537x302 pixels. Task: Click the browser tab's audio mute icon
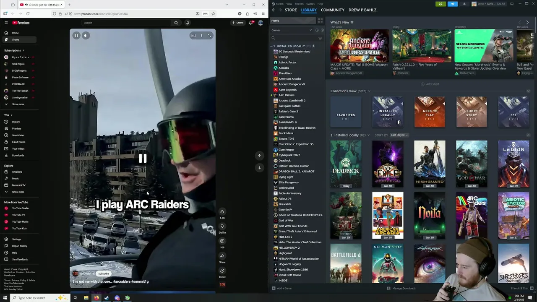[27, 5]
